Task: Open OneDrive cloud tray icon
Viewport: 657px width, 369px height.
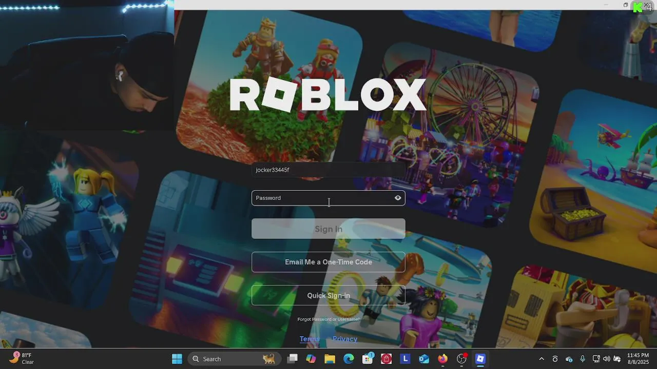Action: click(x=569, y=359)
